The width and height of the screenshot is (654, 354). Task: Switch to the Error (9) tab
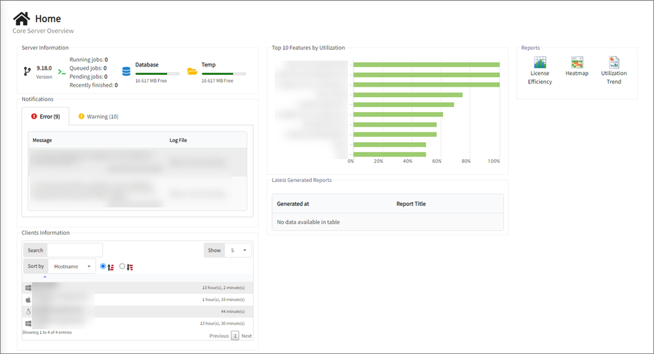click(45, 117)
